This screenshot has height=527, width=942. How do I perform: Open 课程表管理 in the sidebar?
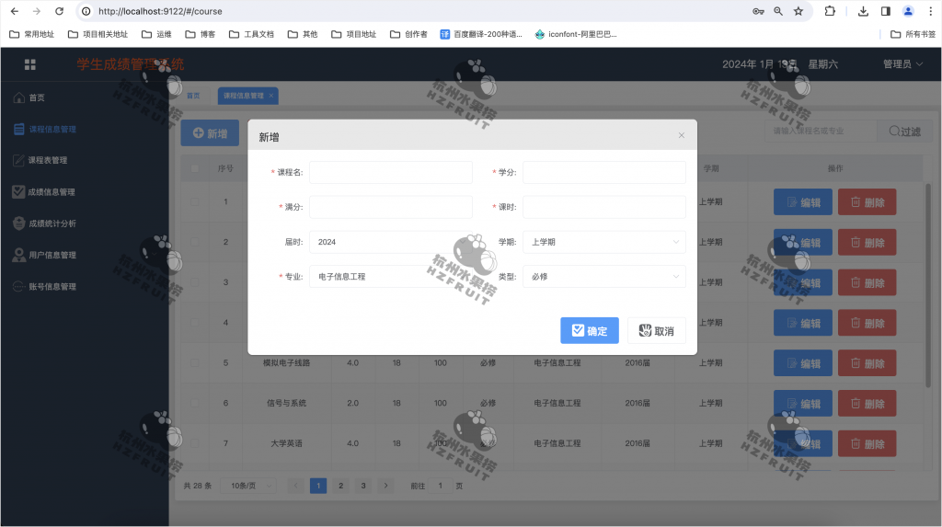48,160
